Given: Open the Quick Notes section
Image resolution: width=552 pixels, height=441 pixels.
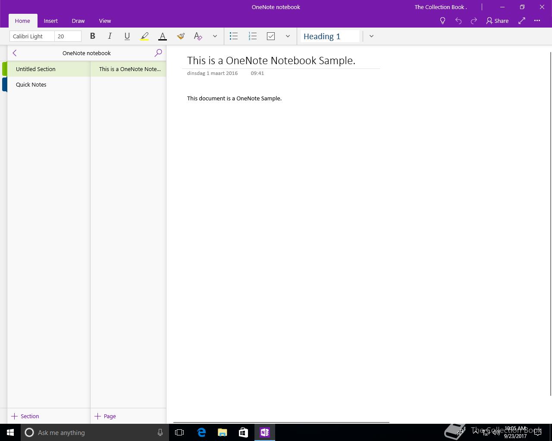Looking at the screenshot, I should click(x=48, y=84).
